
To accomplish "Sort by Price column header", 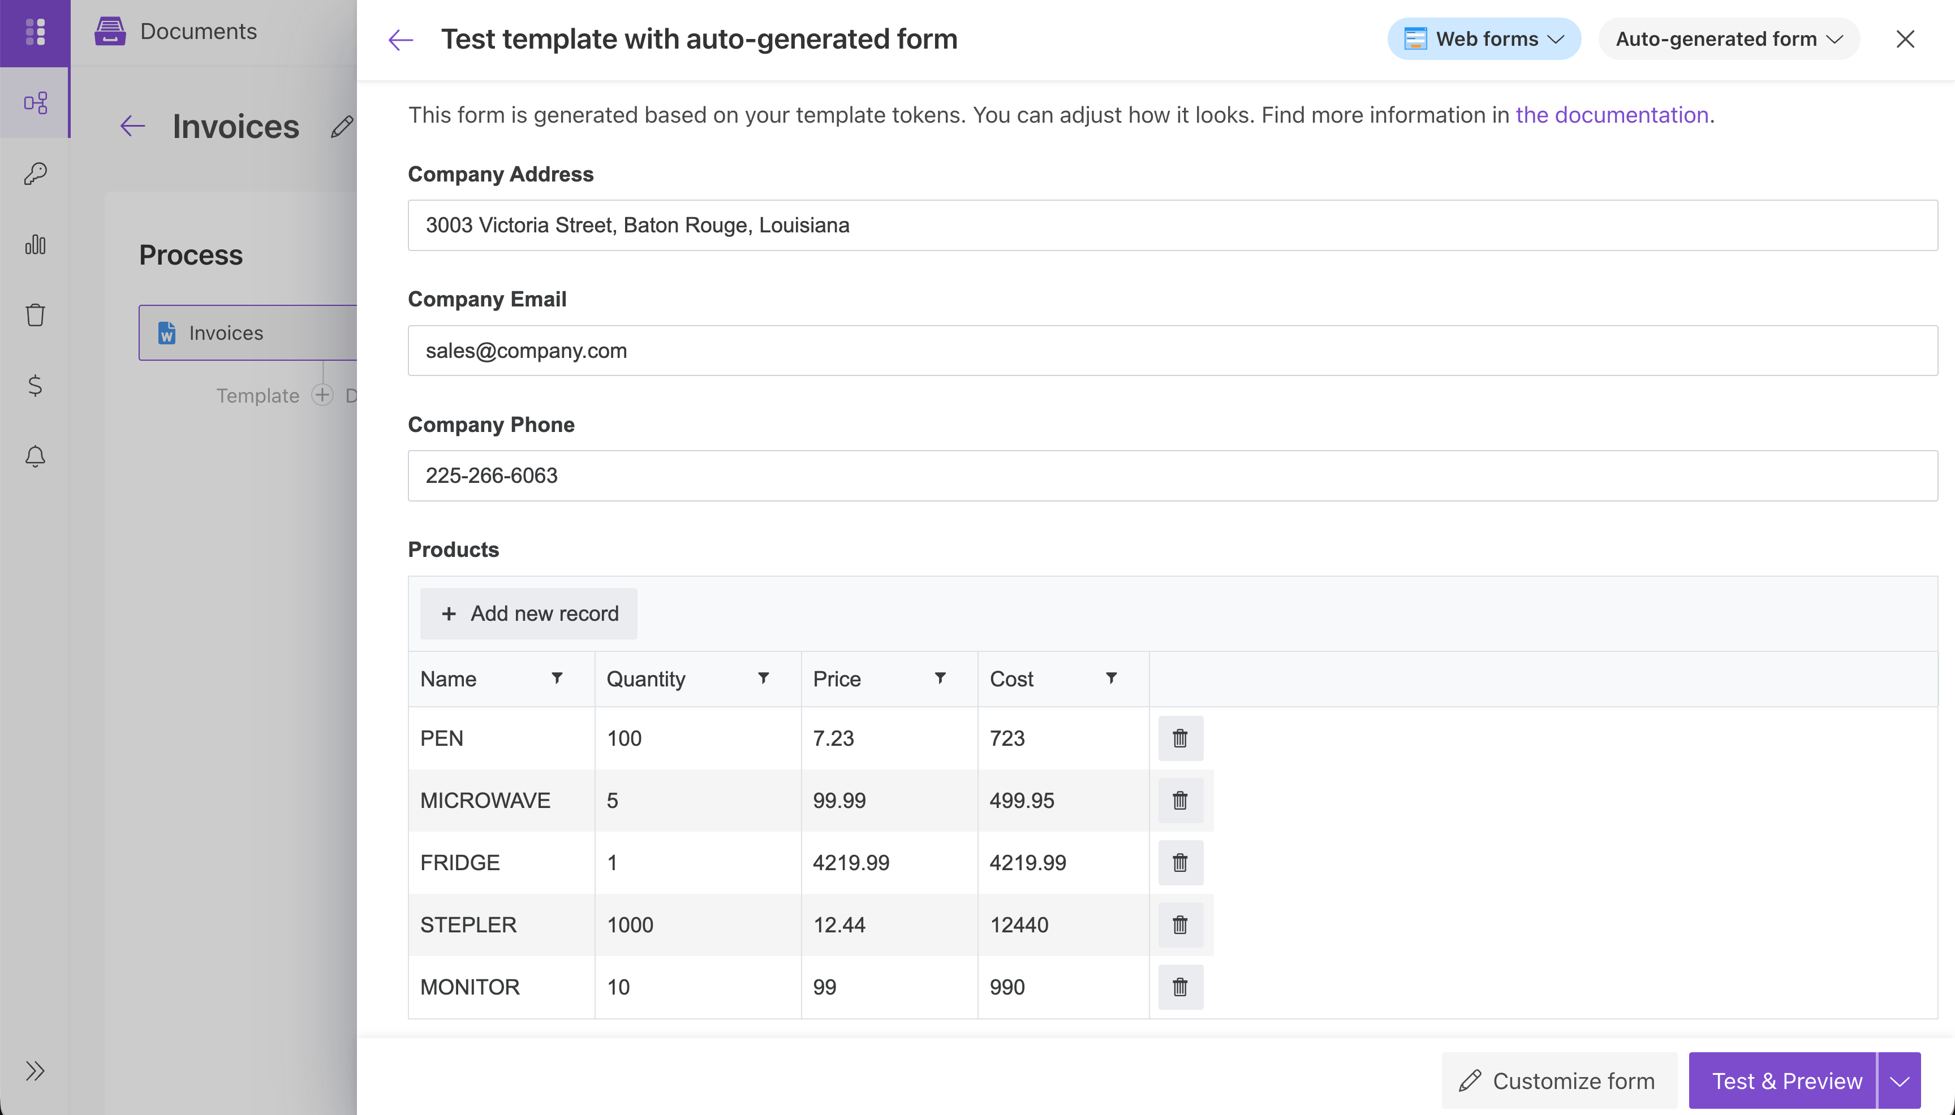I will [x=837, y=679].
